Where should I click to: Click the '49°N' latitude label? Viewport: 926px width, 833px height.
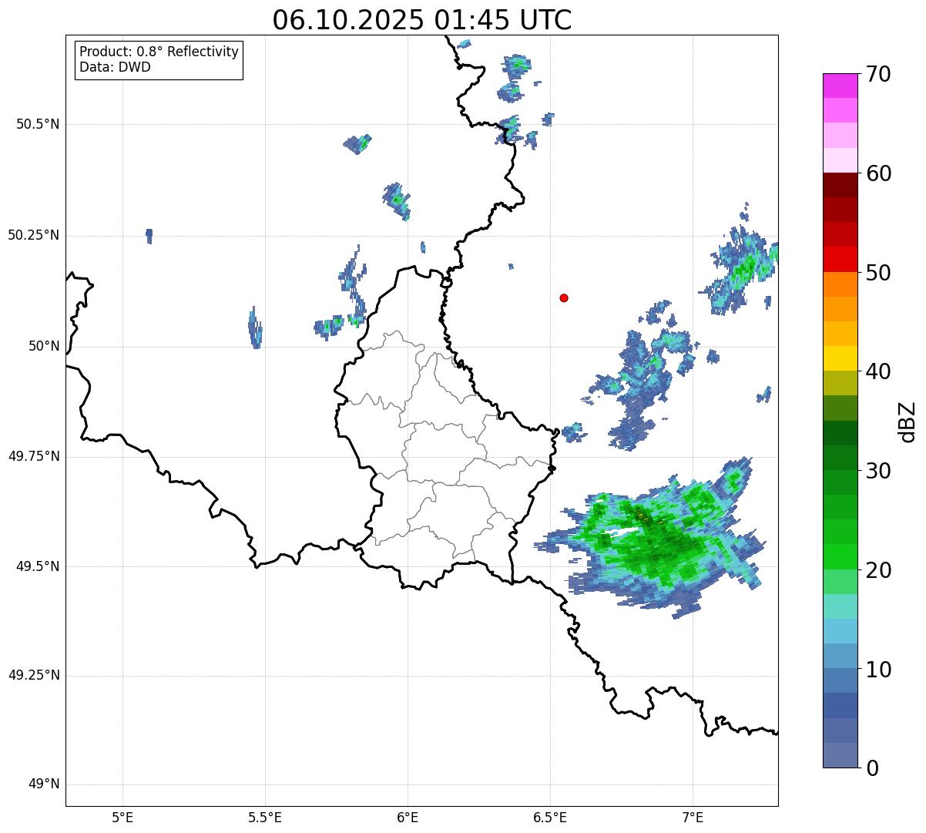[x=44, y=784]
